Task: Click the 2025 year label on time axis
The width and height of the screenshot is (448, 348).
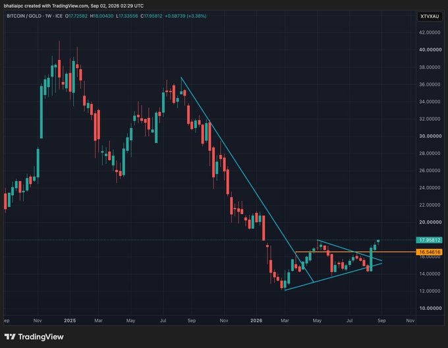Action: pyautogui.click(x=70, y=320)
